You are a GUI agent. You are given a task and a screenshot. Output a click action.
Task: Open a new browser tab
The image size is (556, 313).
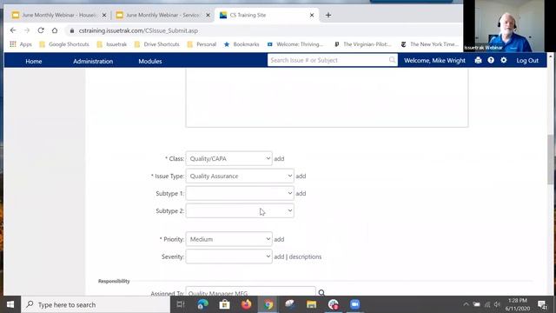click(328, 15)
